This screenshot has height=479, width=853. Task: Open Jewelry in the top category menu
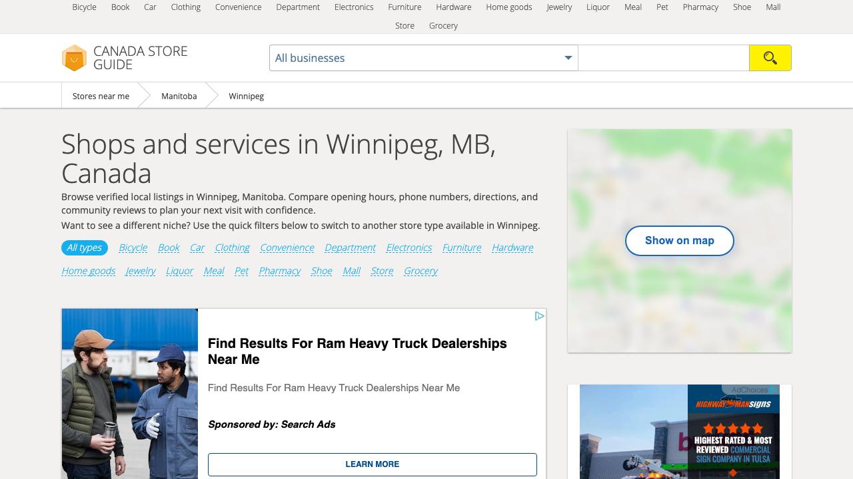click(x=558, y=7)
